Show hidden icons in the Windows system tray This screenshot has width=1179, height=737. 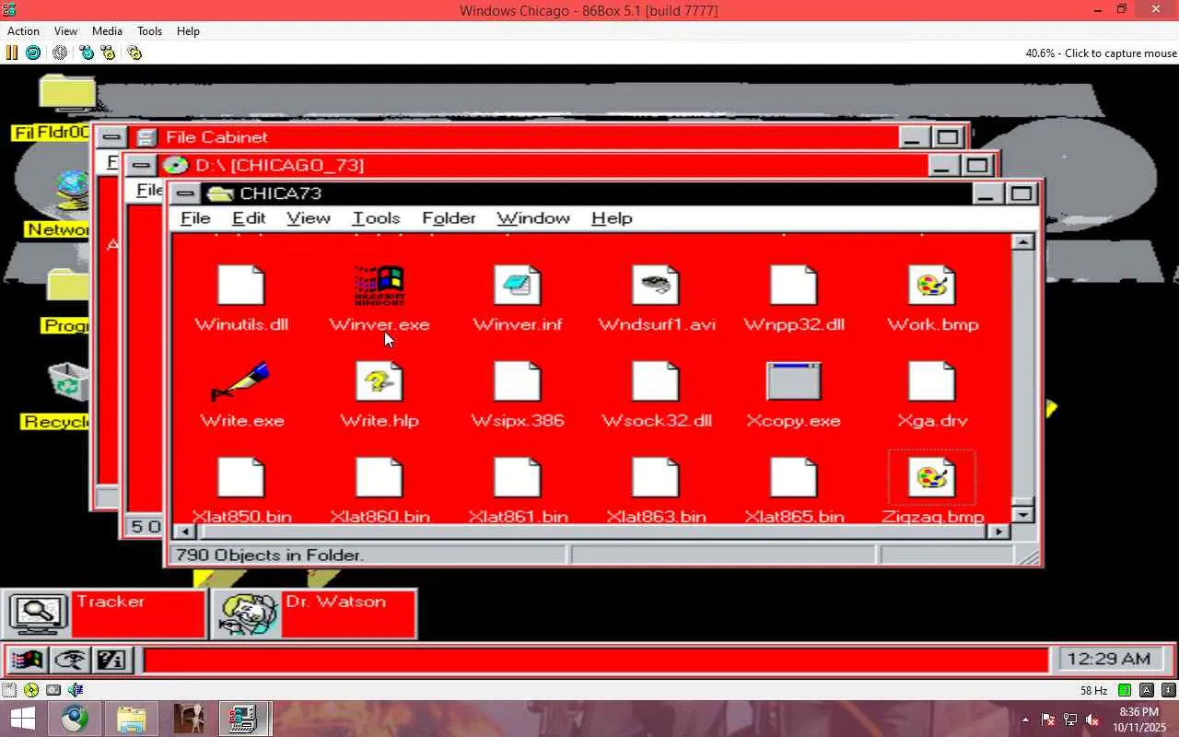pos(1025,719)
